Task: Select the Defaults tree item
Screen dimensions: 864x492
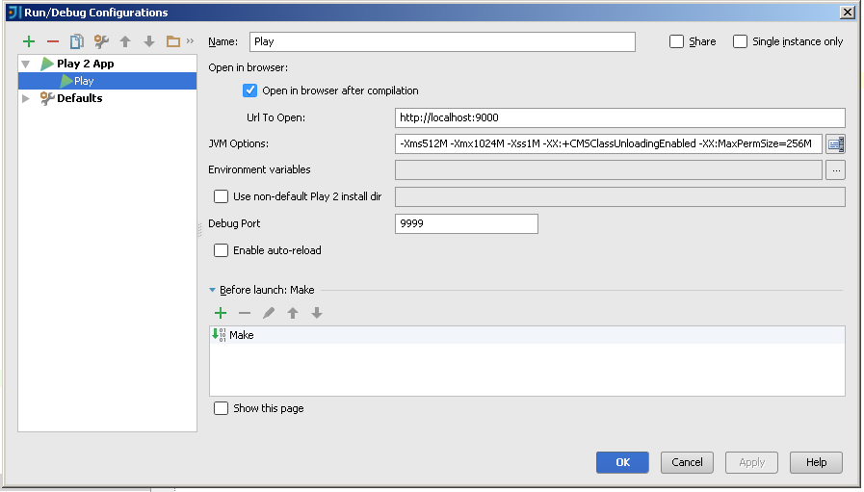Action: 79,98
